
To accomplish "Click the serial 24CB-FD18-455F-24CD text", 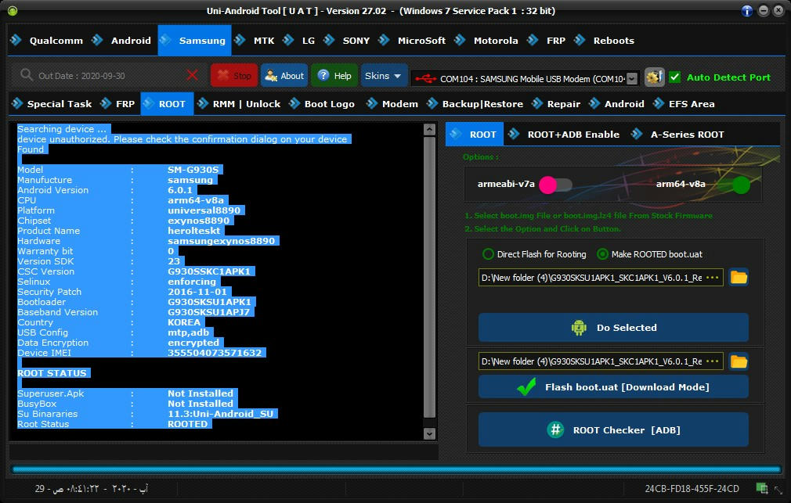I will (x=692, y=488).
